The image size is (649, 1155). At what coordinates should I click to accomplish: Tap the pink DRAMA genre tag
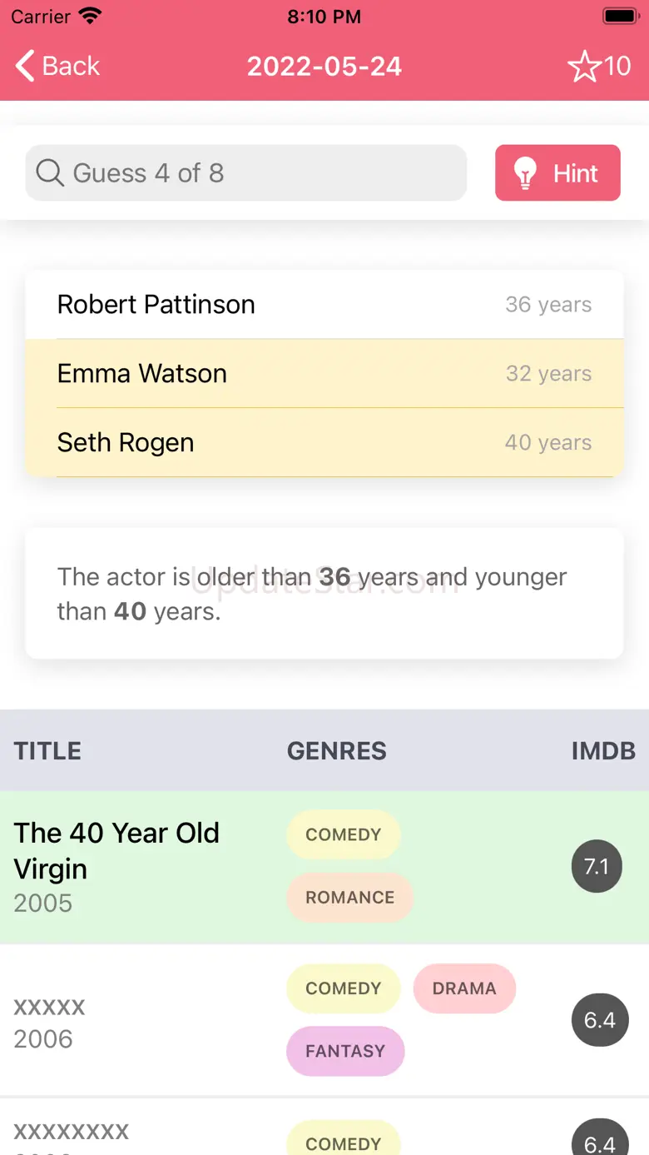464,988
